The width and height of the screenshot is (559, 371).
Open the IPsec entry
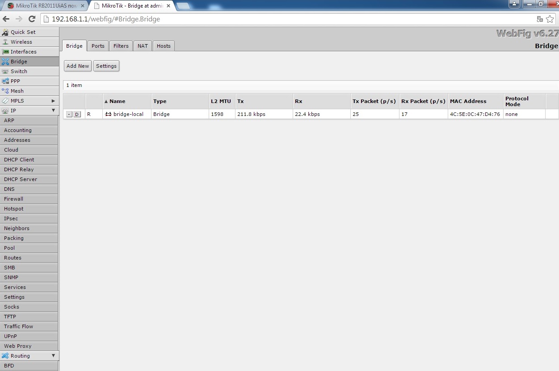[29, 218]
